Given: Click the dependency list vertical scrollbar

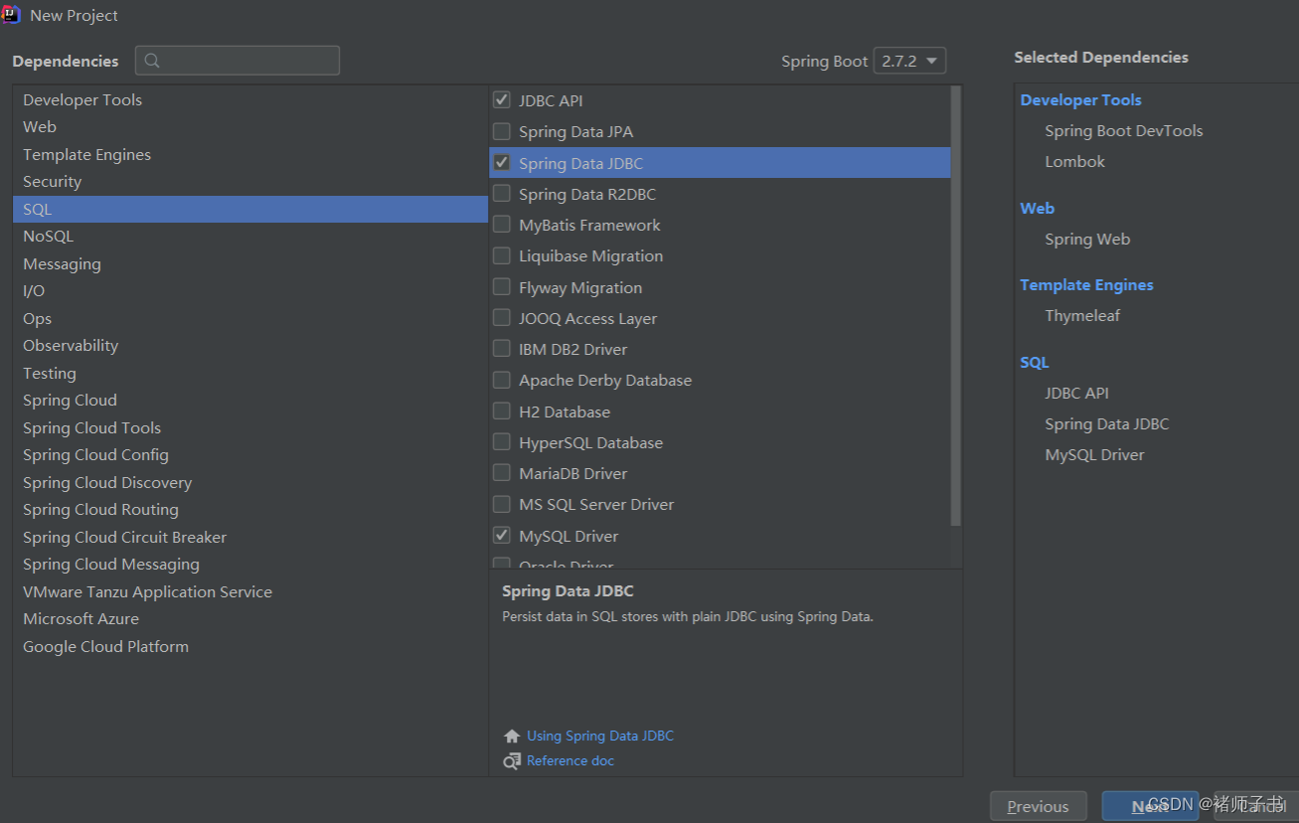Looking at the screenshot, I should (x=956, y=305).
